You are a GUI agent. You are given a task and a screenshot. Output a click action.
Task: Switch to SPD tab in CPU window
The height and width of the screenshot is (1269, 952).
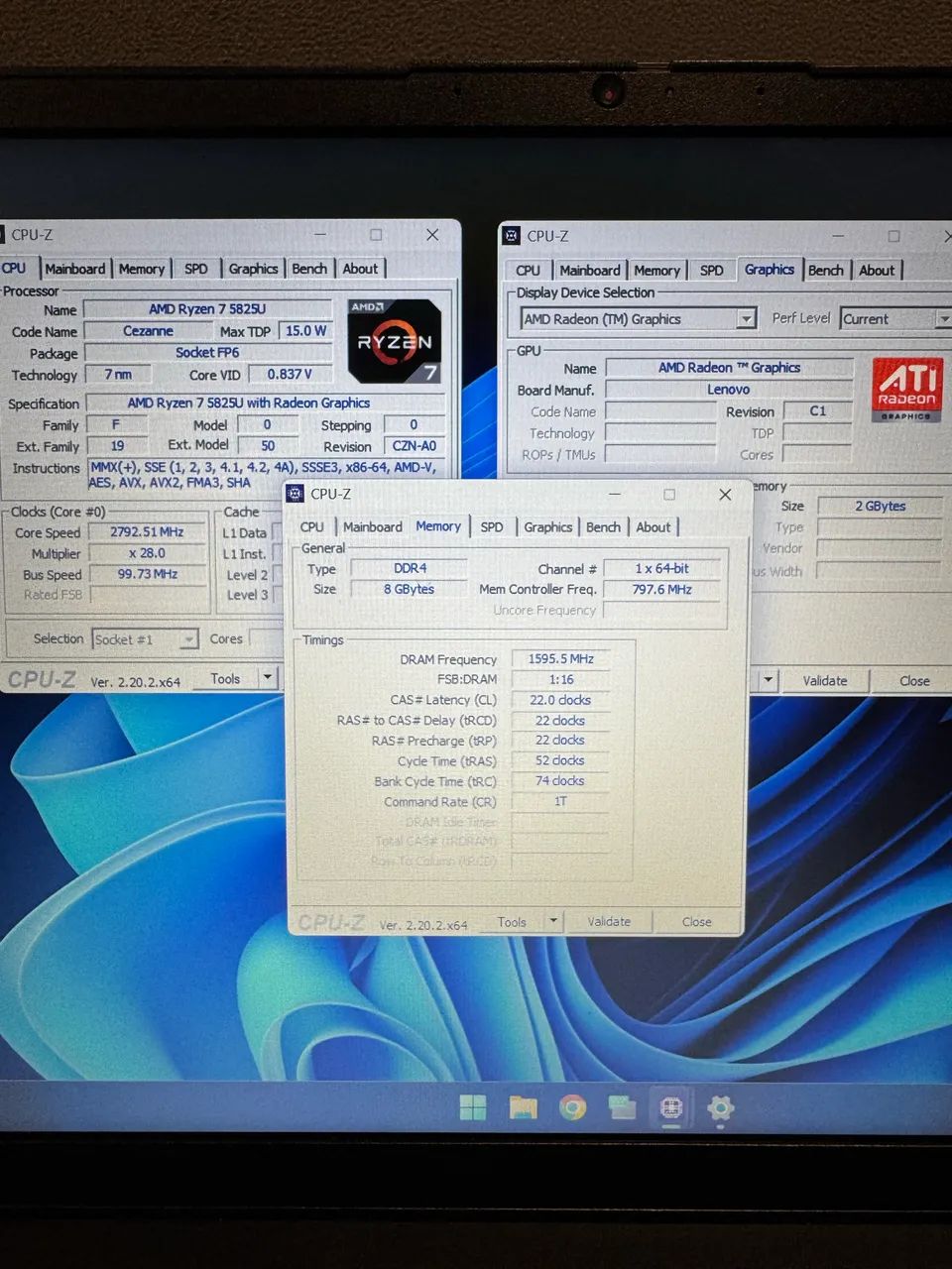(196, 269)
